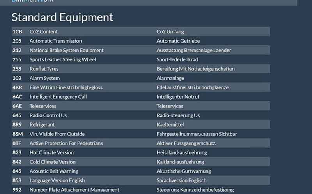This screenshot has height=194, width=312.
Task: Select the 1CB Co2 Content row code
Action: click(17, 31)
